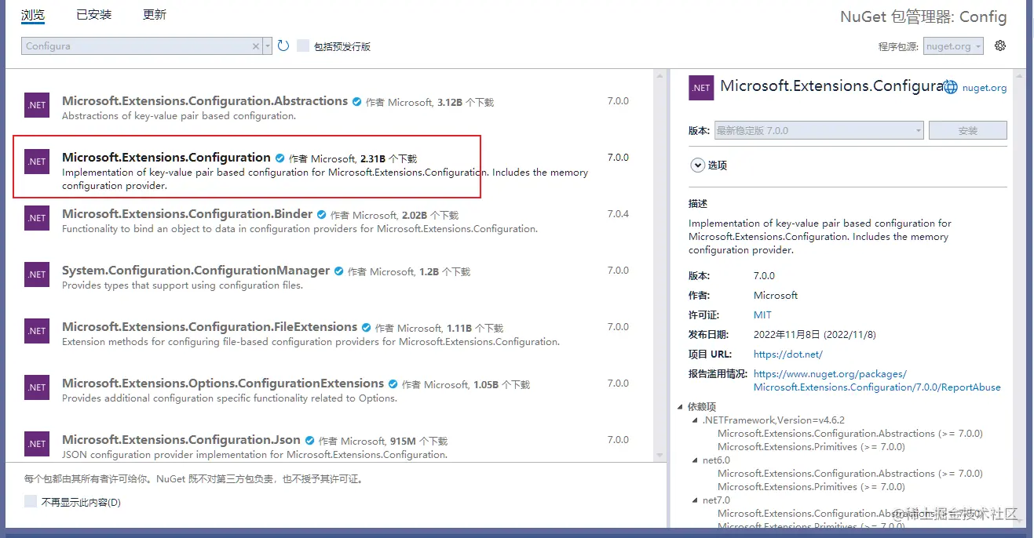Click .NET icon of Microsoft.Extensions.Options.ConfigurationExtensions
The image size is (1034, 538).
37,387
